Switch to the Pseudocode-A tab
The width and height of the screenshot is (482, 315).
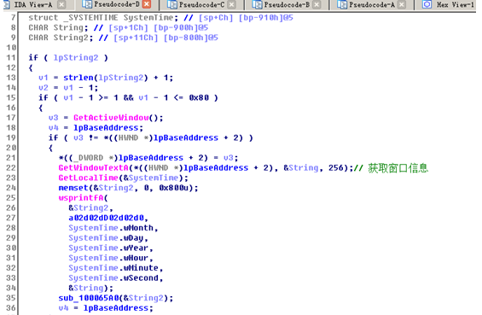pyautogui.click(x=372, y=4)
